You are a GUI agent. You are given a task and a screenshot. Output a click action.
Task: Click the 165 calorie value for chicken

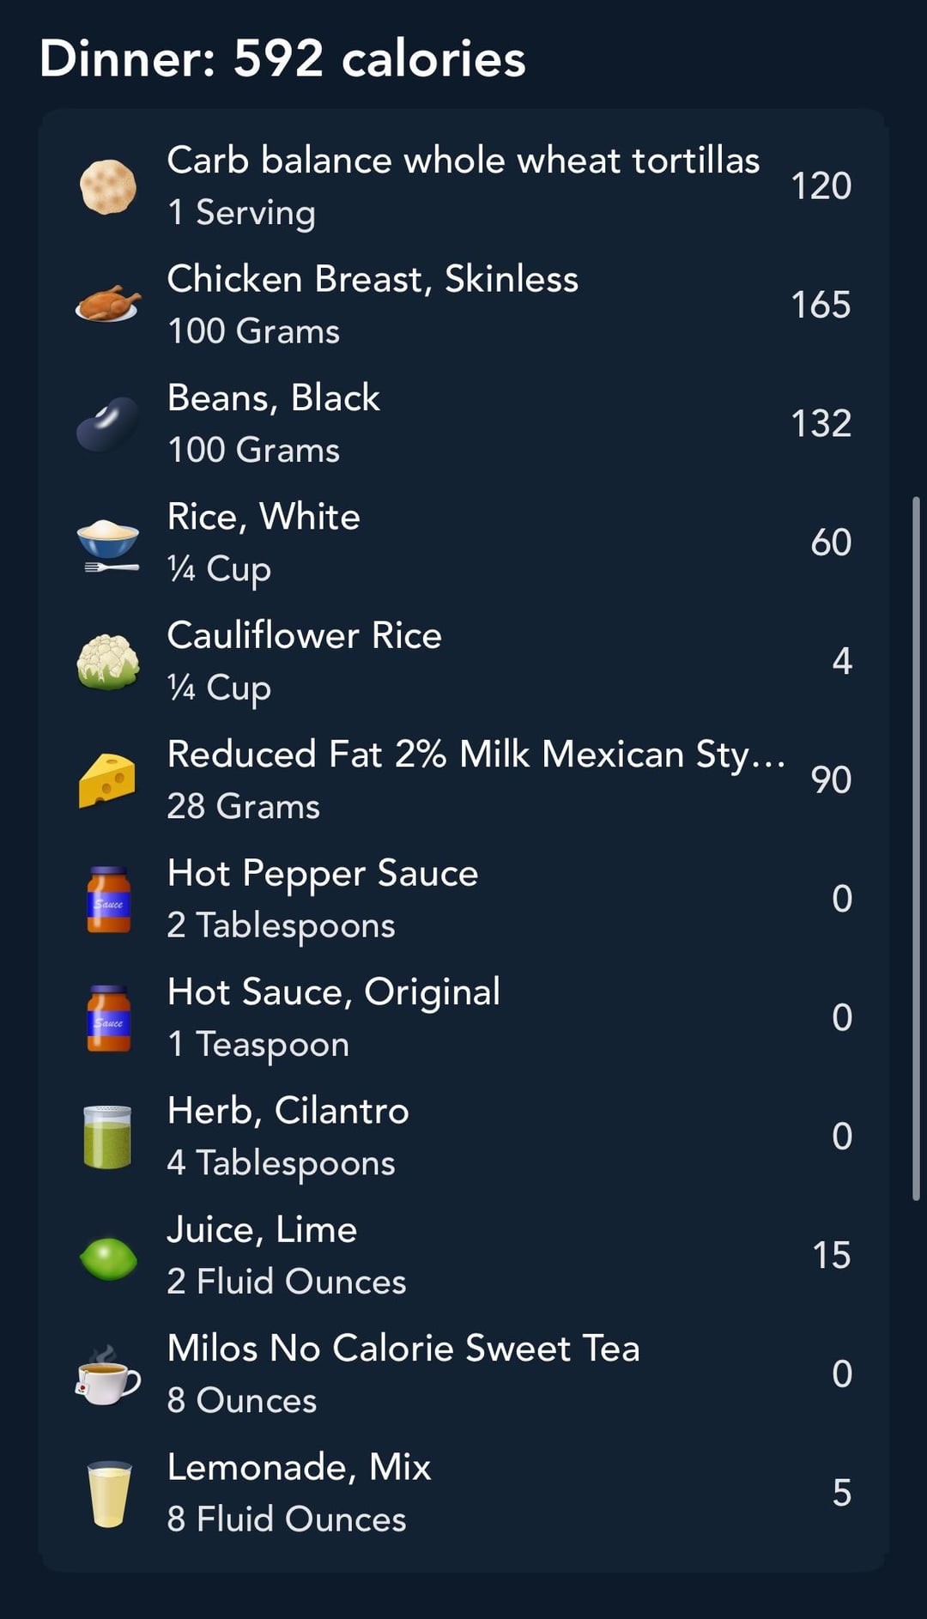coord(821,305)
